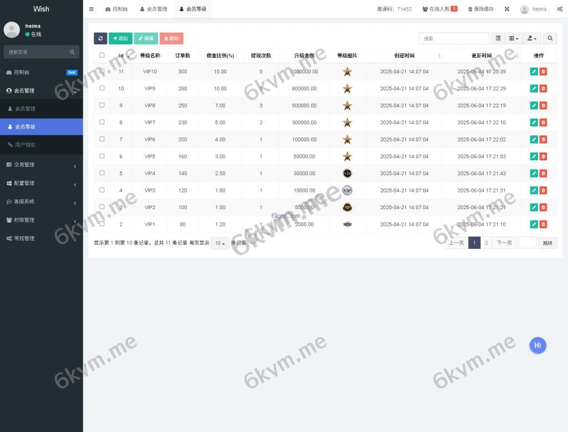The width and height of the screenshot is (568, 432).
Task: Open the columns visibility dropdown
Action: [514, 38]
